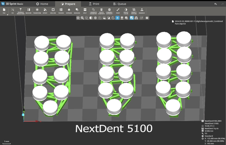226x145 pixels.
Task: Click the Z: 195 mm dimension readout
Action: click(x=210, y=144)
